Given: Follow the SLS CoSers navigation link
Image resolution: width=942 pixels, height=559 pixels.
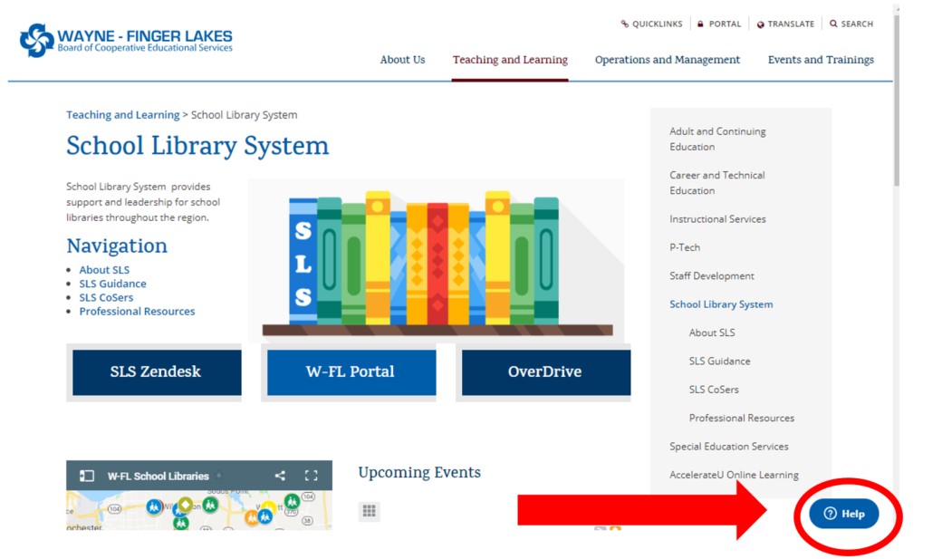Looking at the screenshot, I should tap(106, 297).
